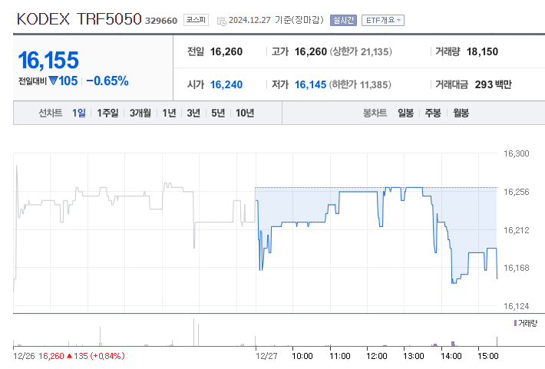Switch chart to 3개월 range
The image size is (545, 369).
[140, 113]
